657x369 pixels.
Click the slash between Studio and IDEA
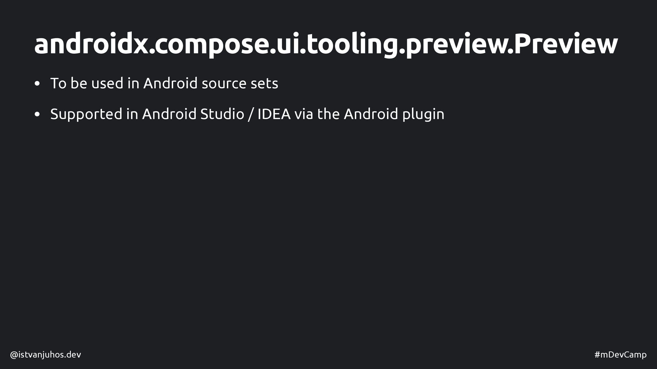pyautogui.click(x=251, y=114)
